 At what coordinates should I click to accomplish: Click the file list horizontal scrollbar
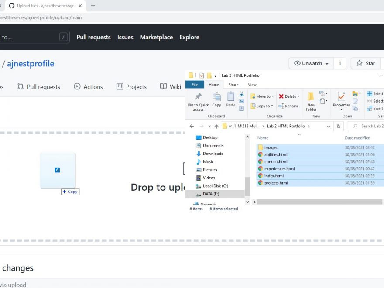319,202
